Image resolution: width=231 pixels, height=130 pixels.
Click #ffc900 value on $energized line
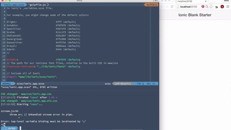tap(61, 39)
